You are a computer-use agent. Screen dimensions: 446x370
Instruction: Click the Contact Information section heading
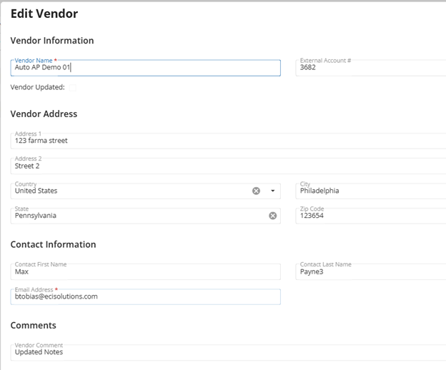(53, 244)
